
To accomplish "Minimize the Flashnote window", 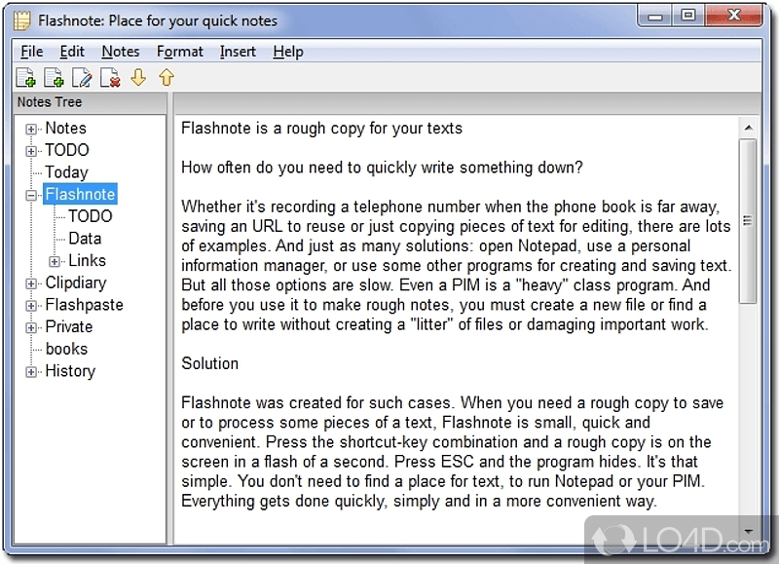I will click(654, 16).
